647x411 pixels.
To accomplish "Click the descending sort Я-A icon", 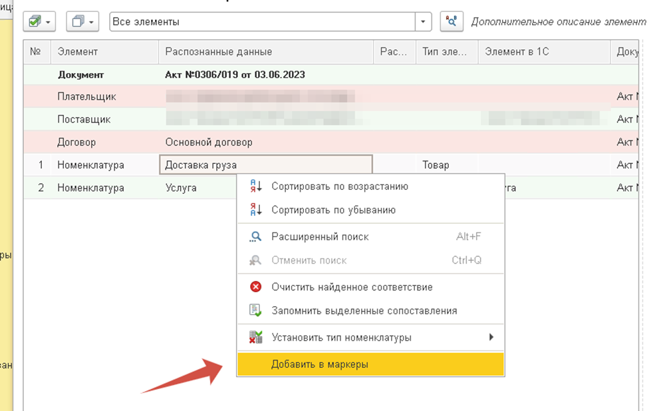I will click(256, 210).
